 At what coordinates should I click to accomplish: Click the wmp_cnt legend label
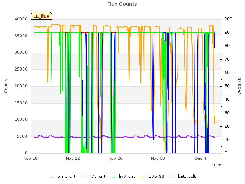point(66,176)
